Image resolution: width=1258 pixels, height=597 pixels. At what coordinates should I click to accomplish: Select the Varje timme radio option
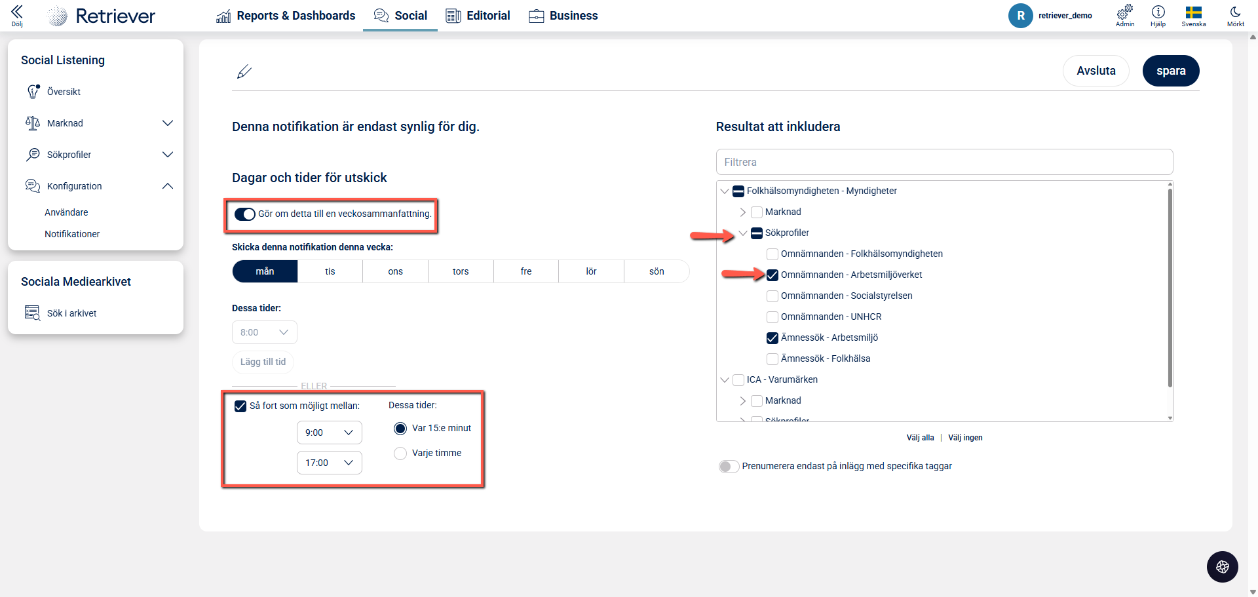coord(400,453)
